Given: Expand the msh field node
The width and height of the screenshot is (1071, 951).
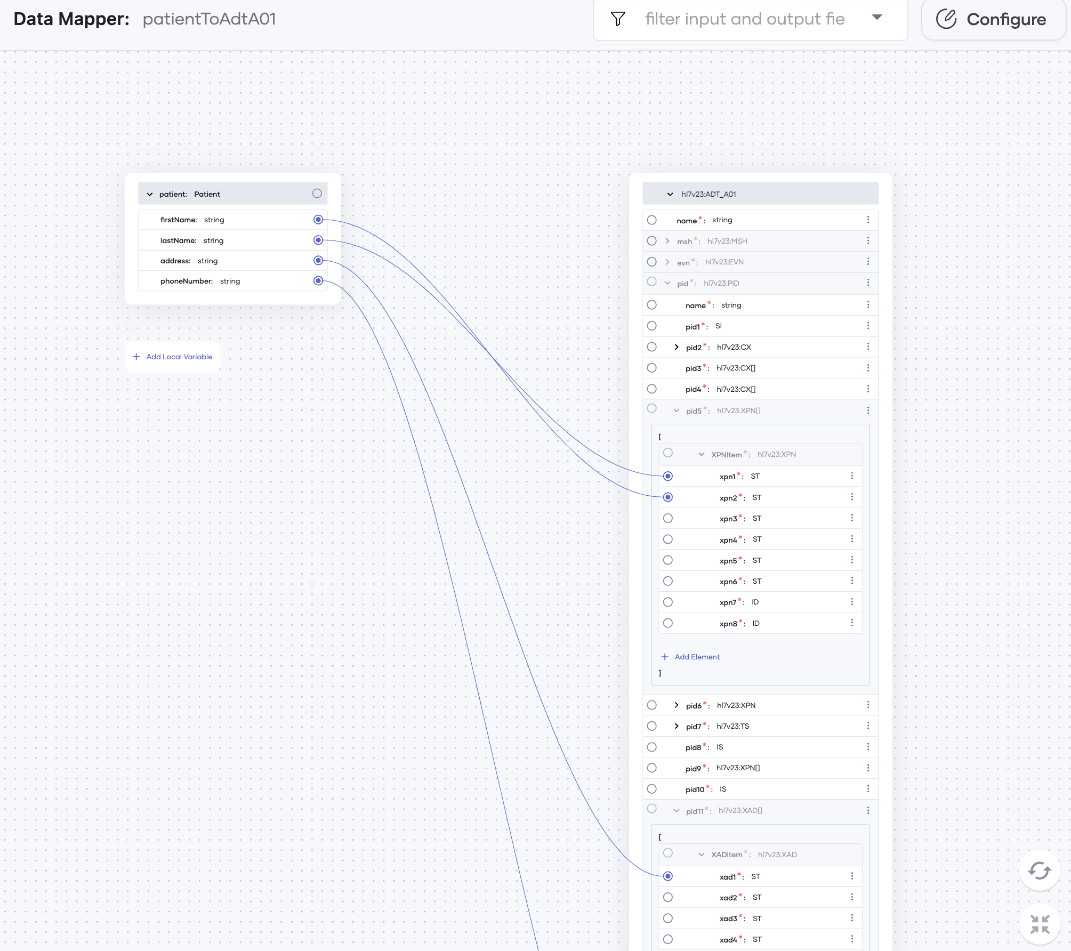Looking at the screenshot, I should (667, 241).
